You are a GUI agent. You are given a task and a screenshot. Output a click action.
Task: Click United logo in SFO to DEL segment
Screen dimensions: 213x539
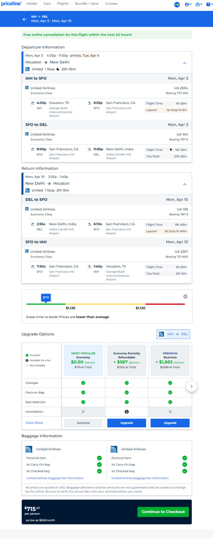27,134
